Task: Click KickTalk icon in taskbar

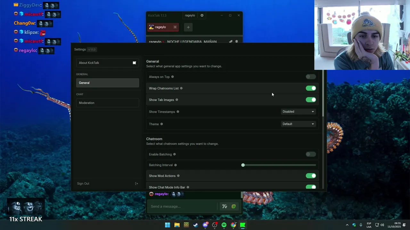Action: (243, 225)
